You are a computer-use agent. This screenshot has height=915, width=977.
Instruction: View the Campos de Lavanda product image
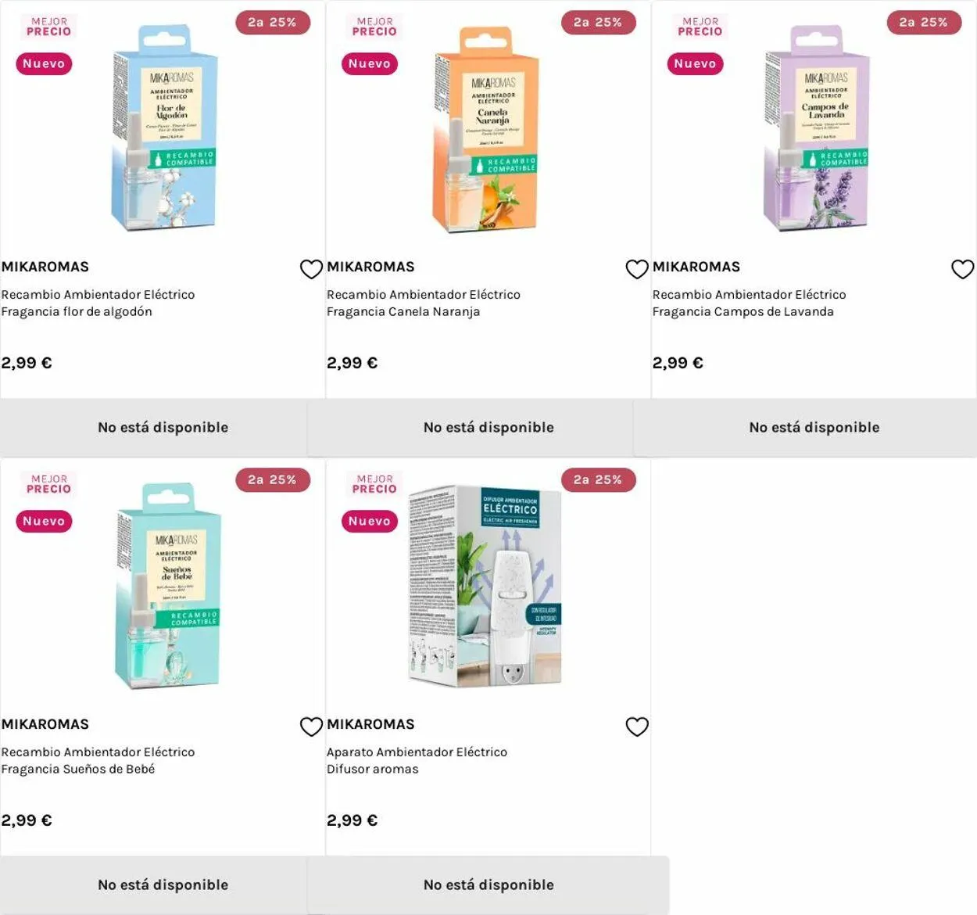pos(817,129)
